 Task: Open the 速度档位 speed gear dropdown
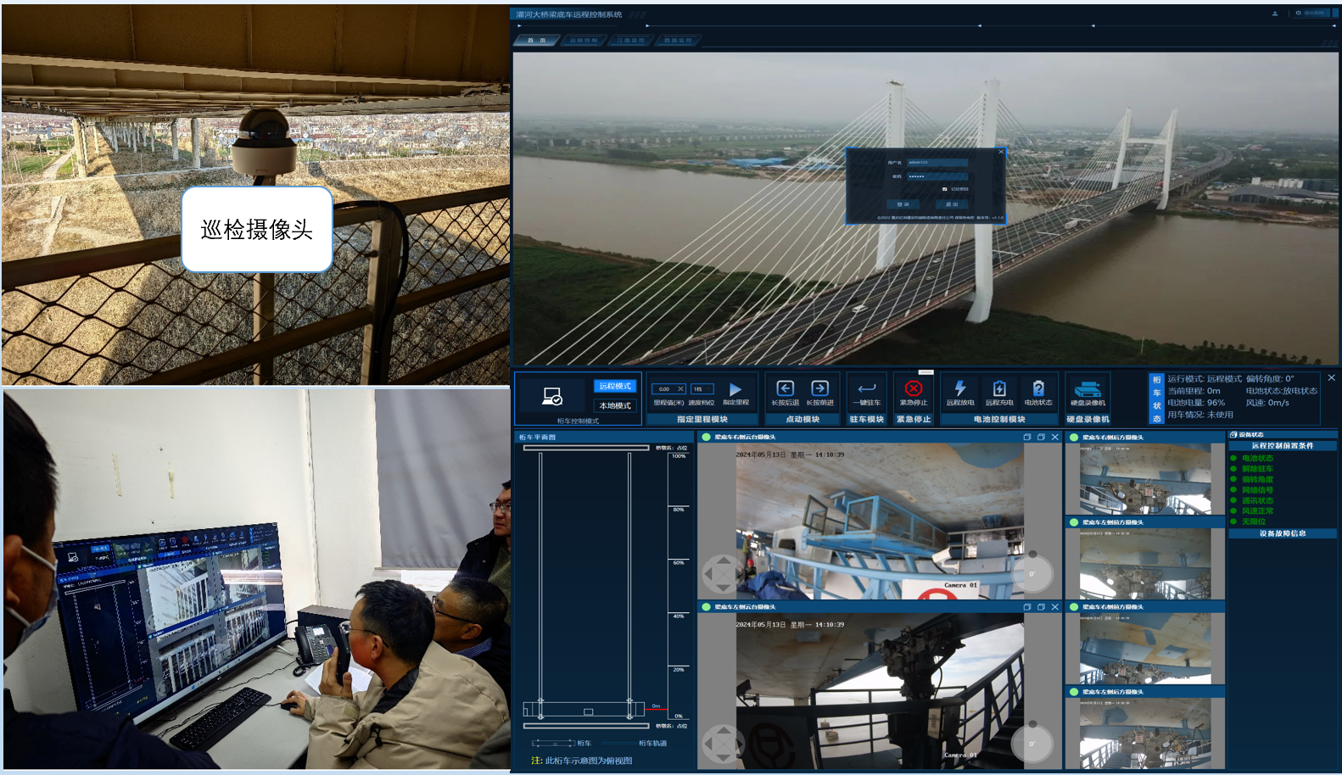pos(702,389)
